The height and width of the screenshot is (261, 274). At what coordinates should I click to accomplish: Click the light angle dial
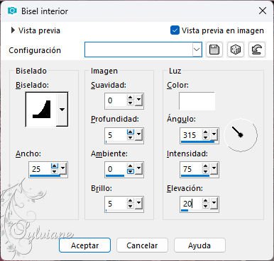tap(241, 135)
